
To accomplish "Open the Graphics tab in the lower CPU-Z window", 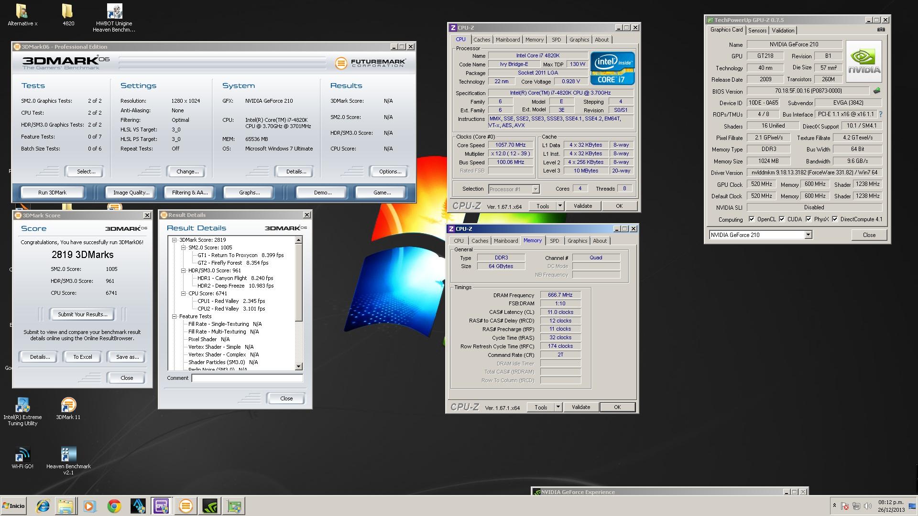I will coord(577,241).
